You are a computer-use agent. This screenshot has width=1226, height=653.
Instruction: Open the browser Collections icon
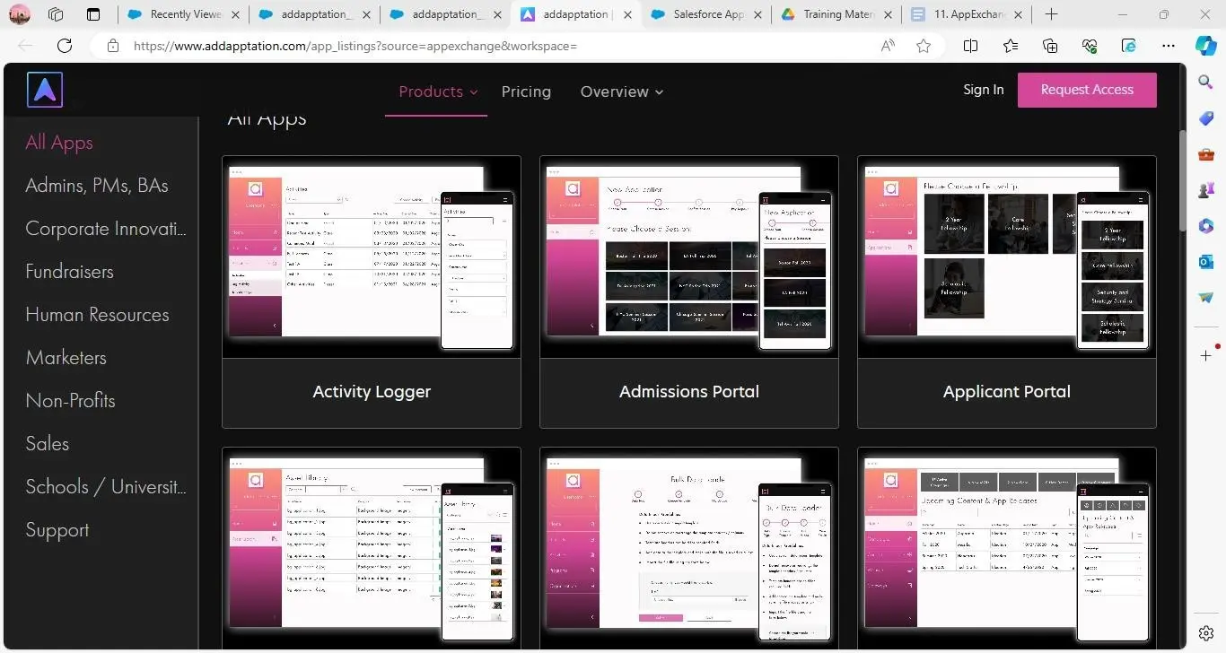click(x=1050, y=46)
